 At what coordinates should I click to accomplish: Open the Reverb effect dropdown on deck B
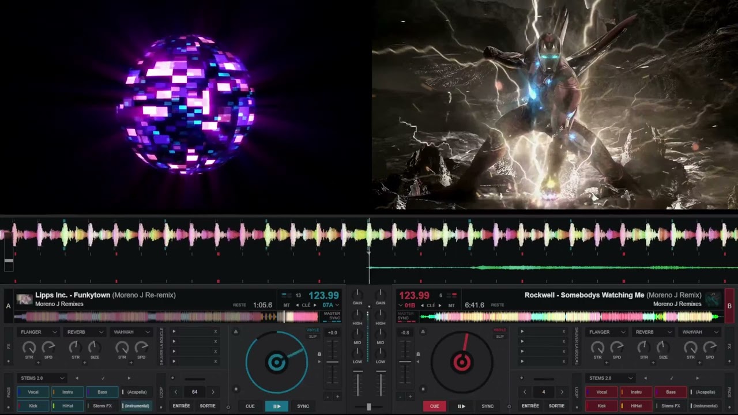653,332
